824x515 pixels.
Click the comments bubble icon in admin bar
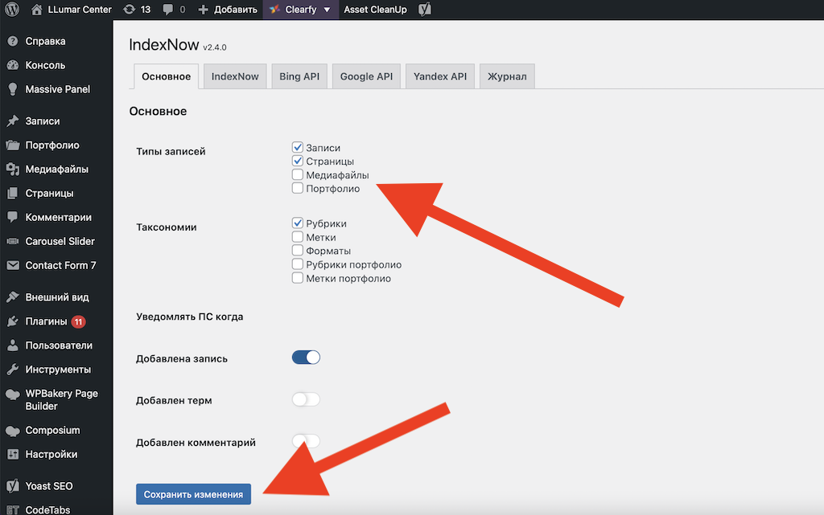click(x=167, y=10)
